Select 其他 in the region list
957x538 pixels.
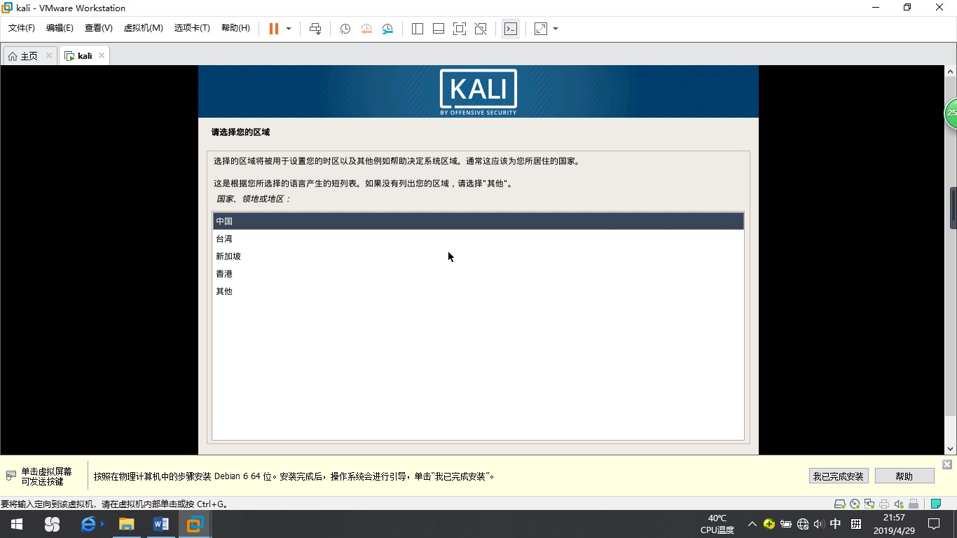478,291
